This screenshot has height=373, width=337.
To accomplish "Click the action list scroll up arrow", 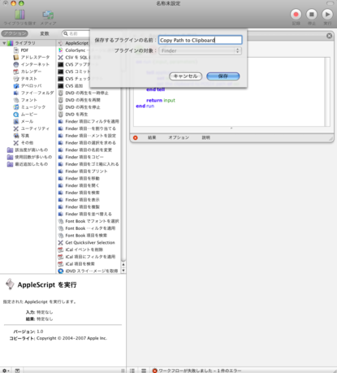I will pos(123,264).
